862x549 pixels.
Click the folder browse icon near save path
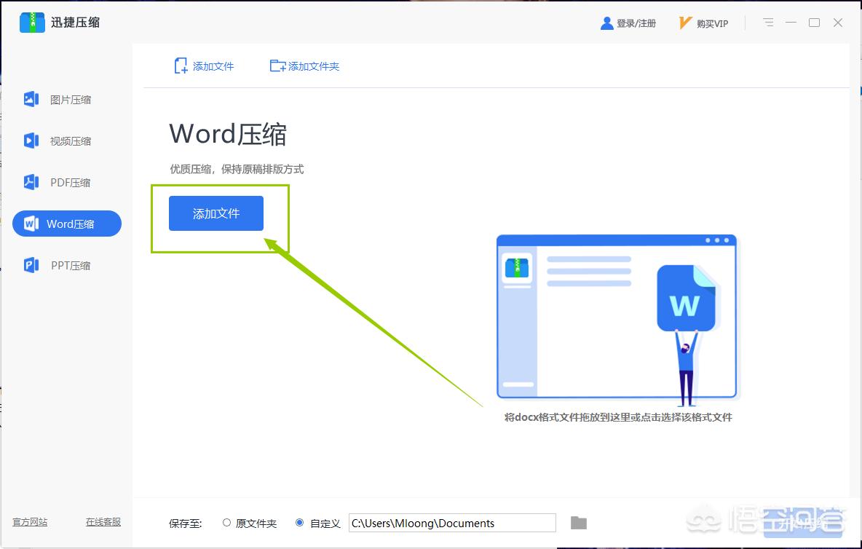[578, 523]
